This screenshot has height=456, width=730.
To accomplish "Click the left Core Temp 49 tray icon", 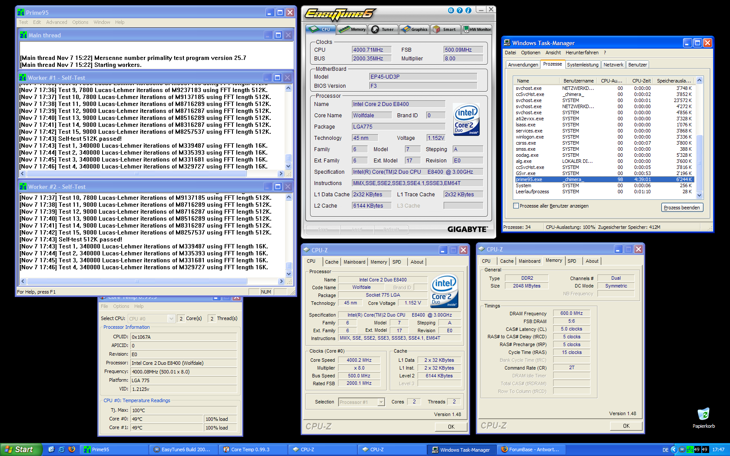I will 697,449.
